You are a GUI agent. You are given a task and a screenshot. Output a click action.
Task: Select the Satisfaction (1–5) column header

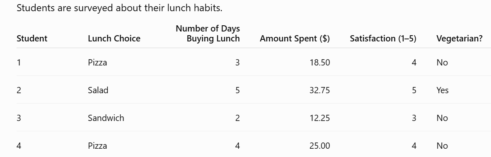click(383, 39)
